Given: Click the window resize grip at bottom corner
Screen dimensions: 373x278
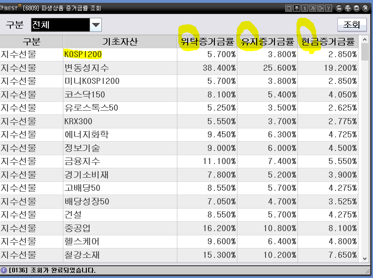Looking at the screenshot, I should pos(368,270).
